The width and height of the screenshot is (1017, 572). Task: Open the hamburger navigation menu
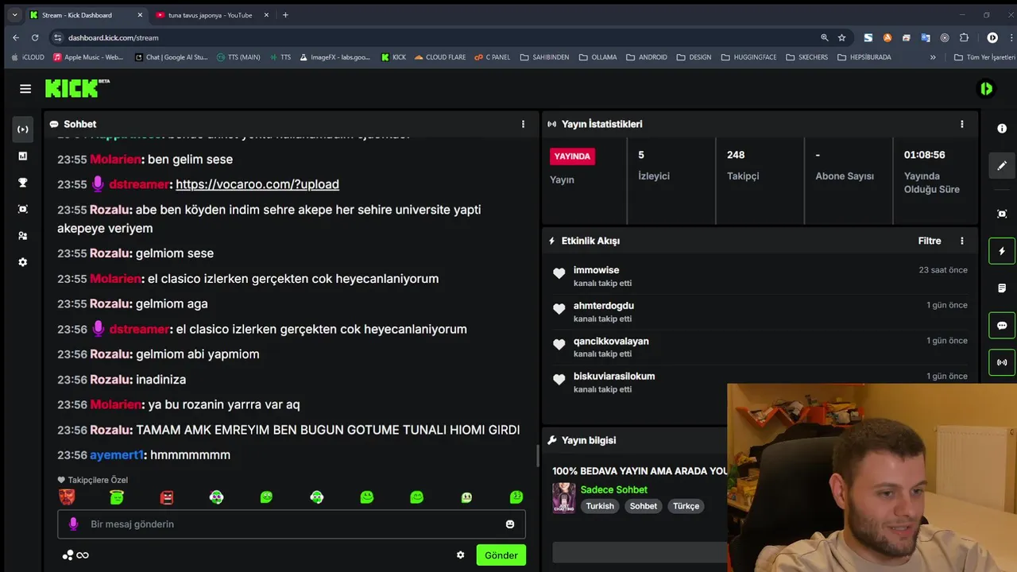tap(25, 89)
